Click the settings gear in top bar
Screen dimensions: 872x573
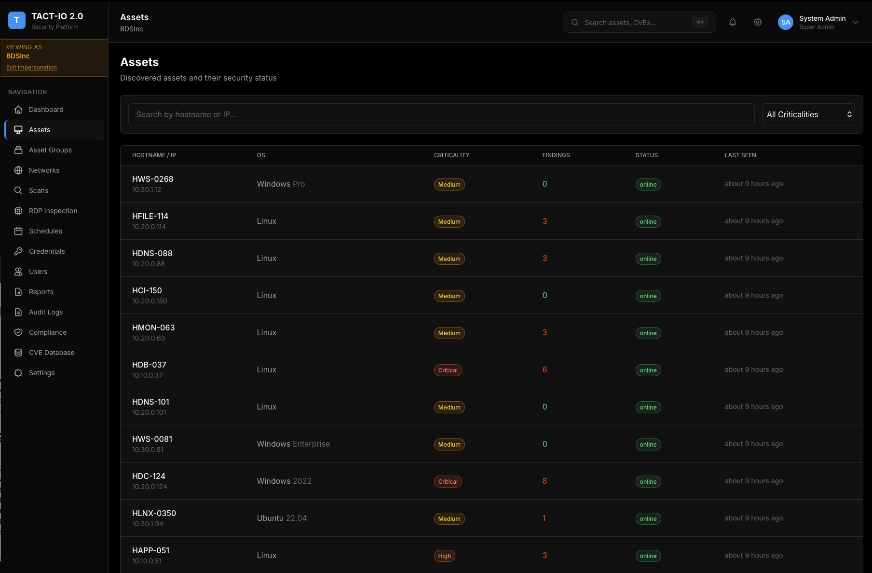[x=757, y=22]
